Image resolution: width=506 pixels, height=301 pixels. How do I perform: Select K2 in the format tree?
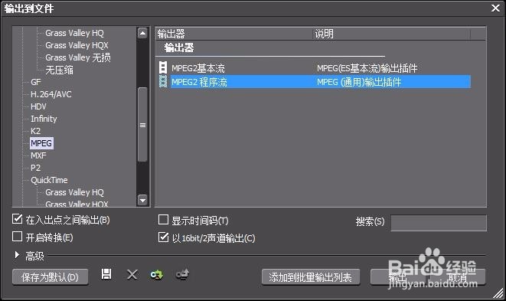tap(35, 131)
